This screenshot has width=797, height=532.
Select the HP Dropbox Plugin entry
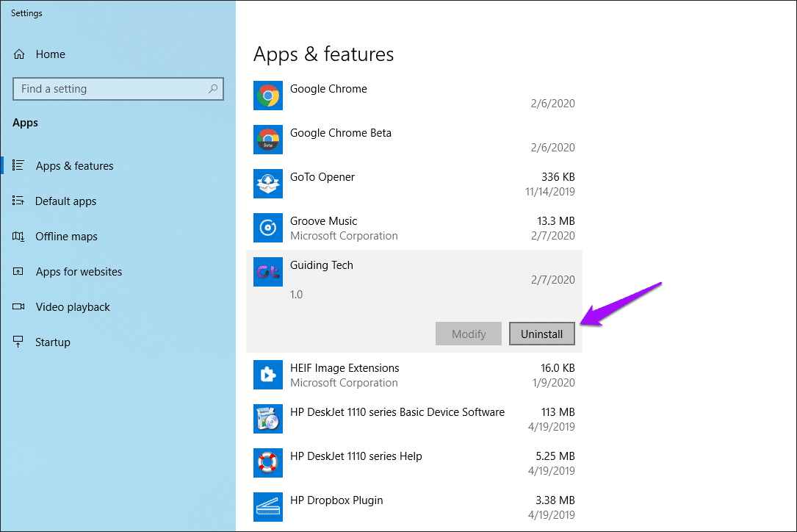pos(414,507)
